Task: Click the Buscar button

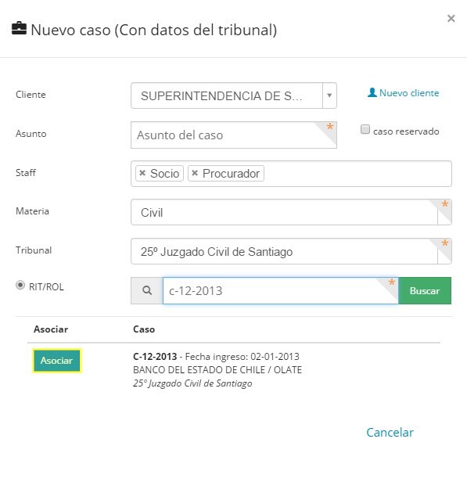Action: coord(425,291)
